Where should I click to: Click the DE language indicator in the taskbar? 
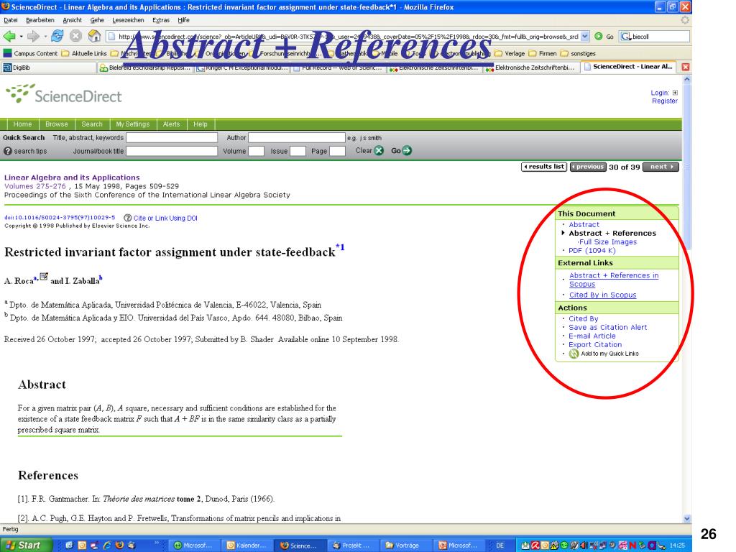point(500,546)
